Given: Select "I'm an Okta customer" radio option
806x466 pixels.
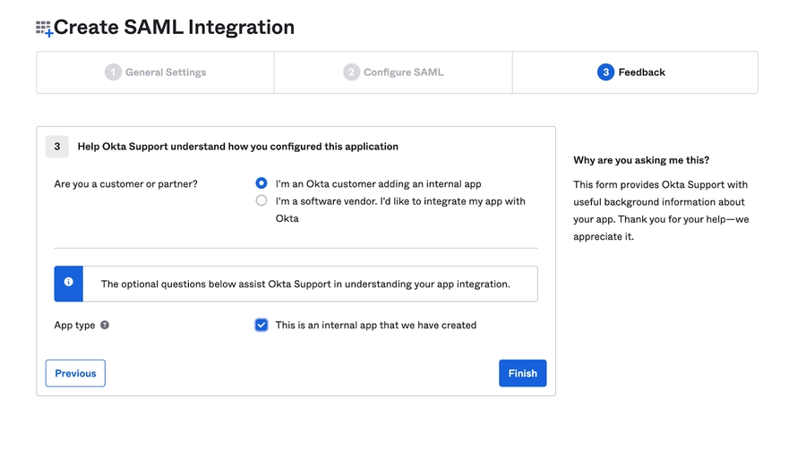Looking at the screenshot, I should tap(262, 183).
